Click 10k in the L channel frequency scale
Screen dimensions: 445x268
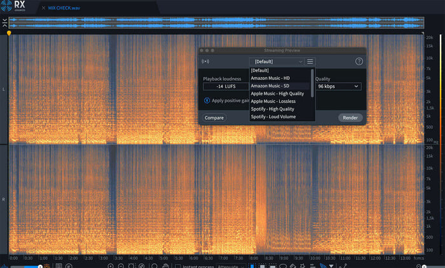pyautogui.click(x=429, y=58)
